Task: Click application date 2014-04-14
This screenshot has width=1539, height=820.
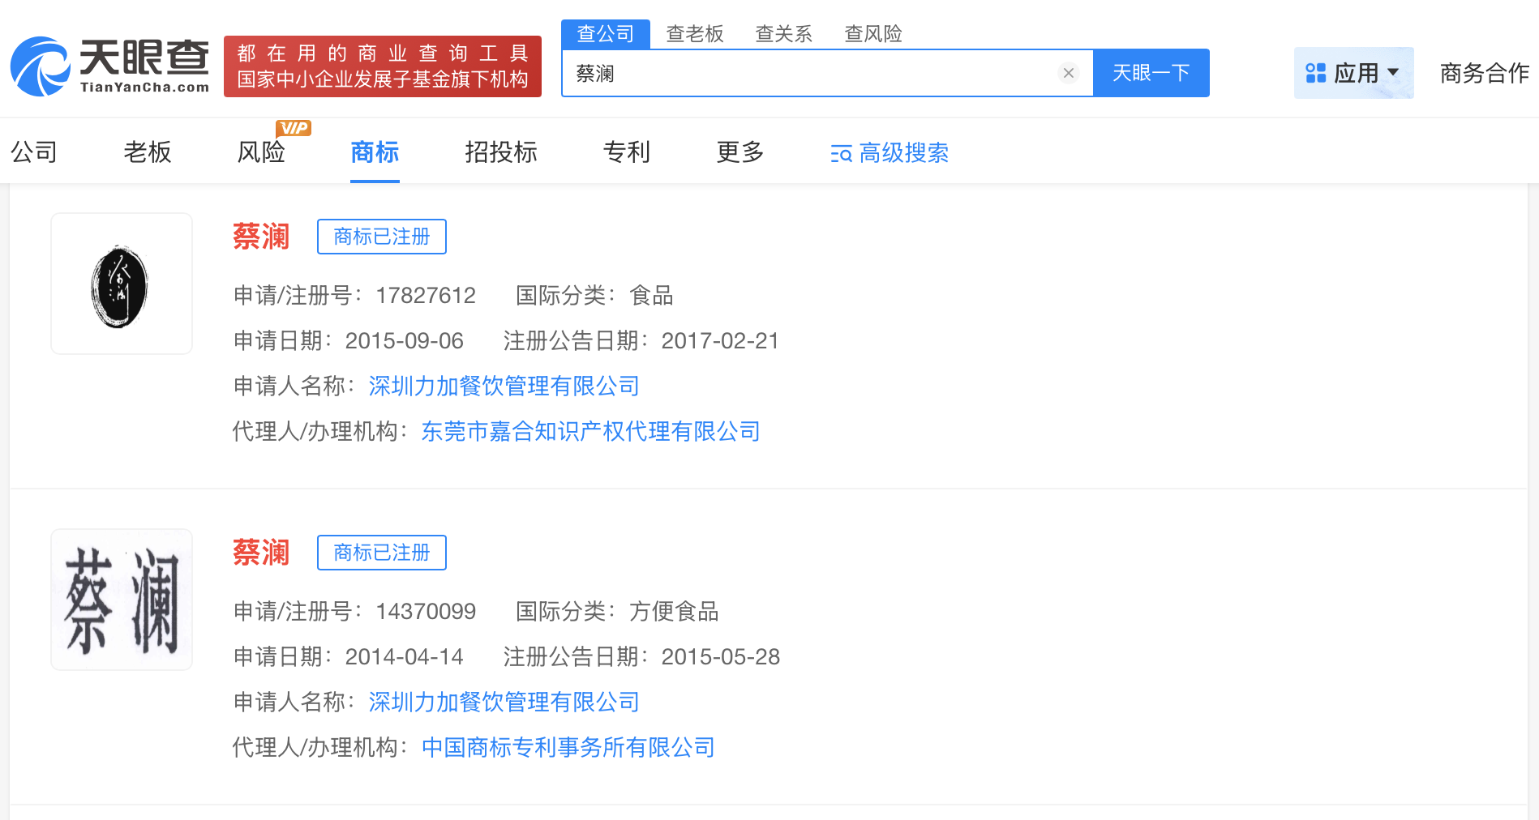Action: click(405, 657)
